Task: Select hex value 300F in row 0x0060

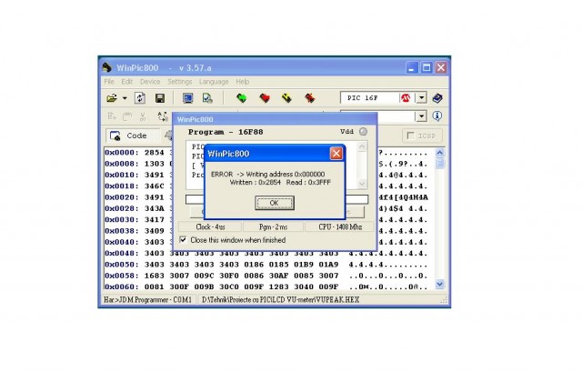Action: (179, 287)
